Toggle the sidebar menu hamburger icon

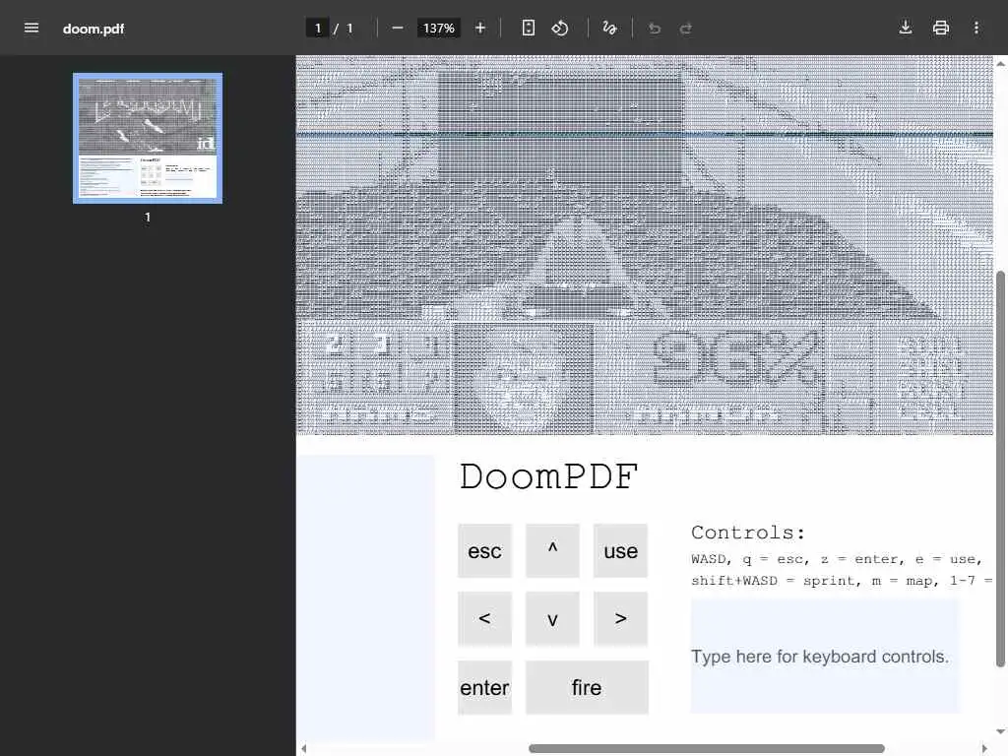(x=31, y=28)
